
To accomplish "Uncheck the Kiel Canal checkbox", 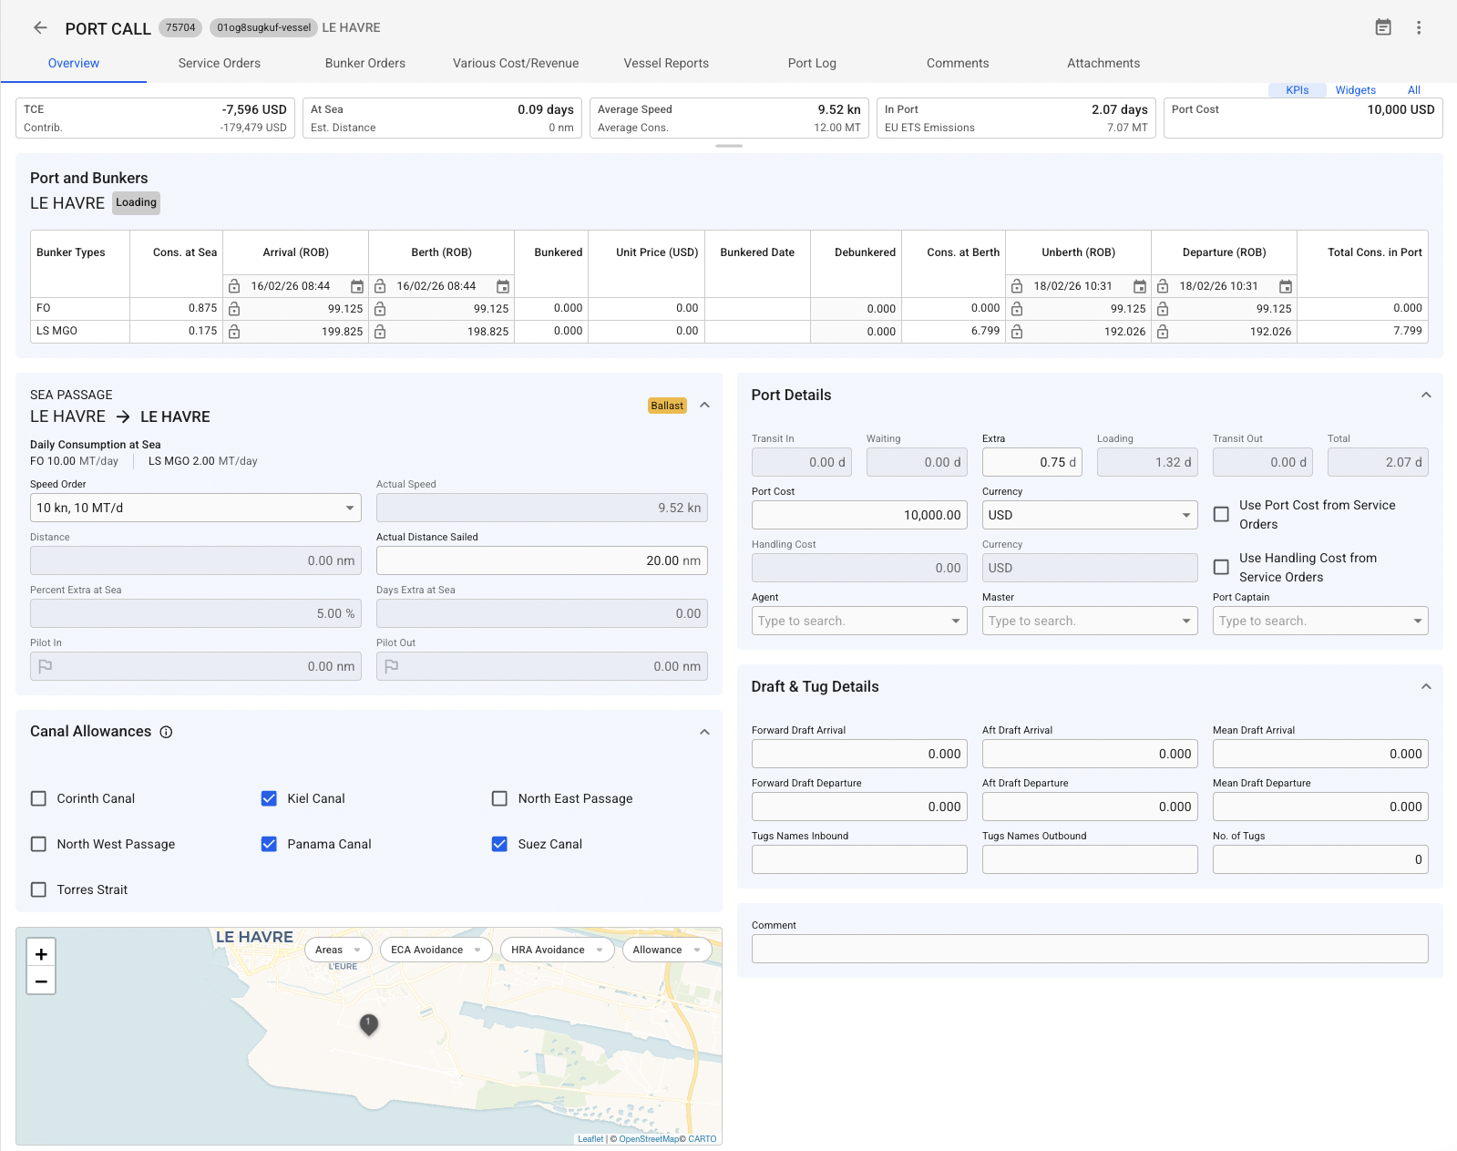I will pyautogui.click(x=269, y=798).
